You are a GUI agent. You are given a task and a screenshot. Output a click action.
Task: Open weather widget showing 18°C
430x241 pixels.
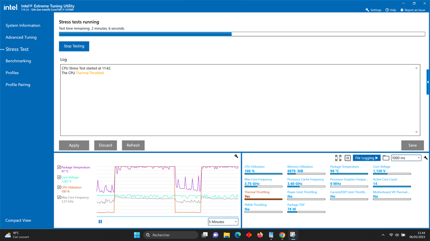17,235
